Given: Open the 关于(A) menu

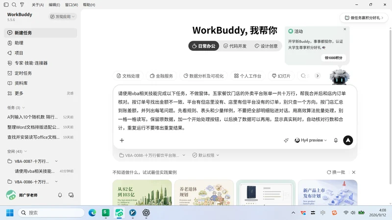Looking at the screenshot, I should click(38, 5).
